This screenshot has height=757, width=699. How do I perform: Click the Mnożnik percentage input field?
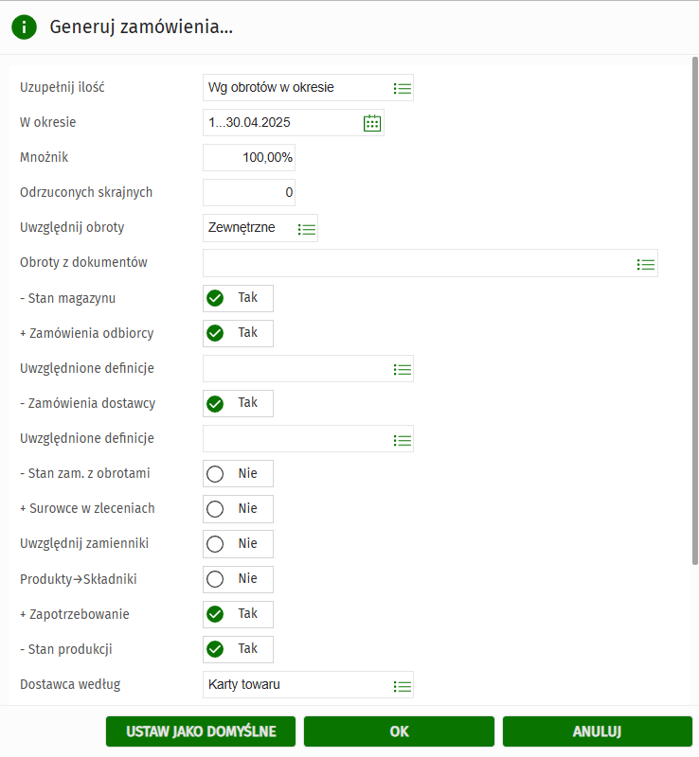[x=249, y=158]
